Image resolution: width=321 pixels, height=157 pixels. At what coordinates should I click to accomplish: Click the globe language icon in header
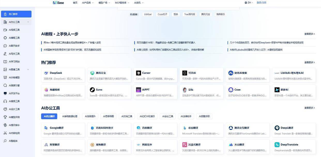coord(246,3)
